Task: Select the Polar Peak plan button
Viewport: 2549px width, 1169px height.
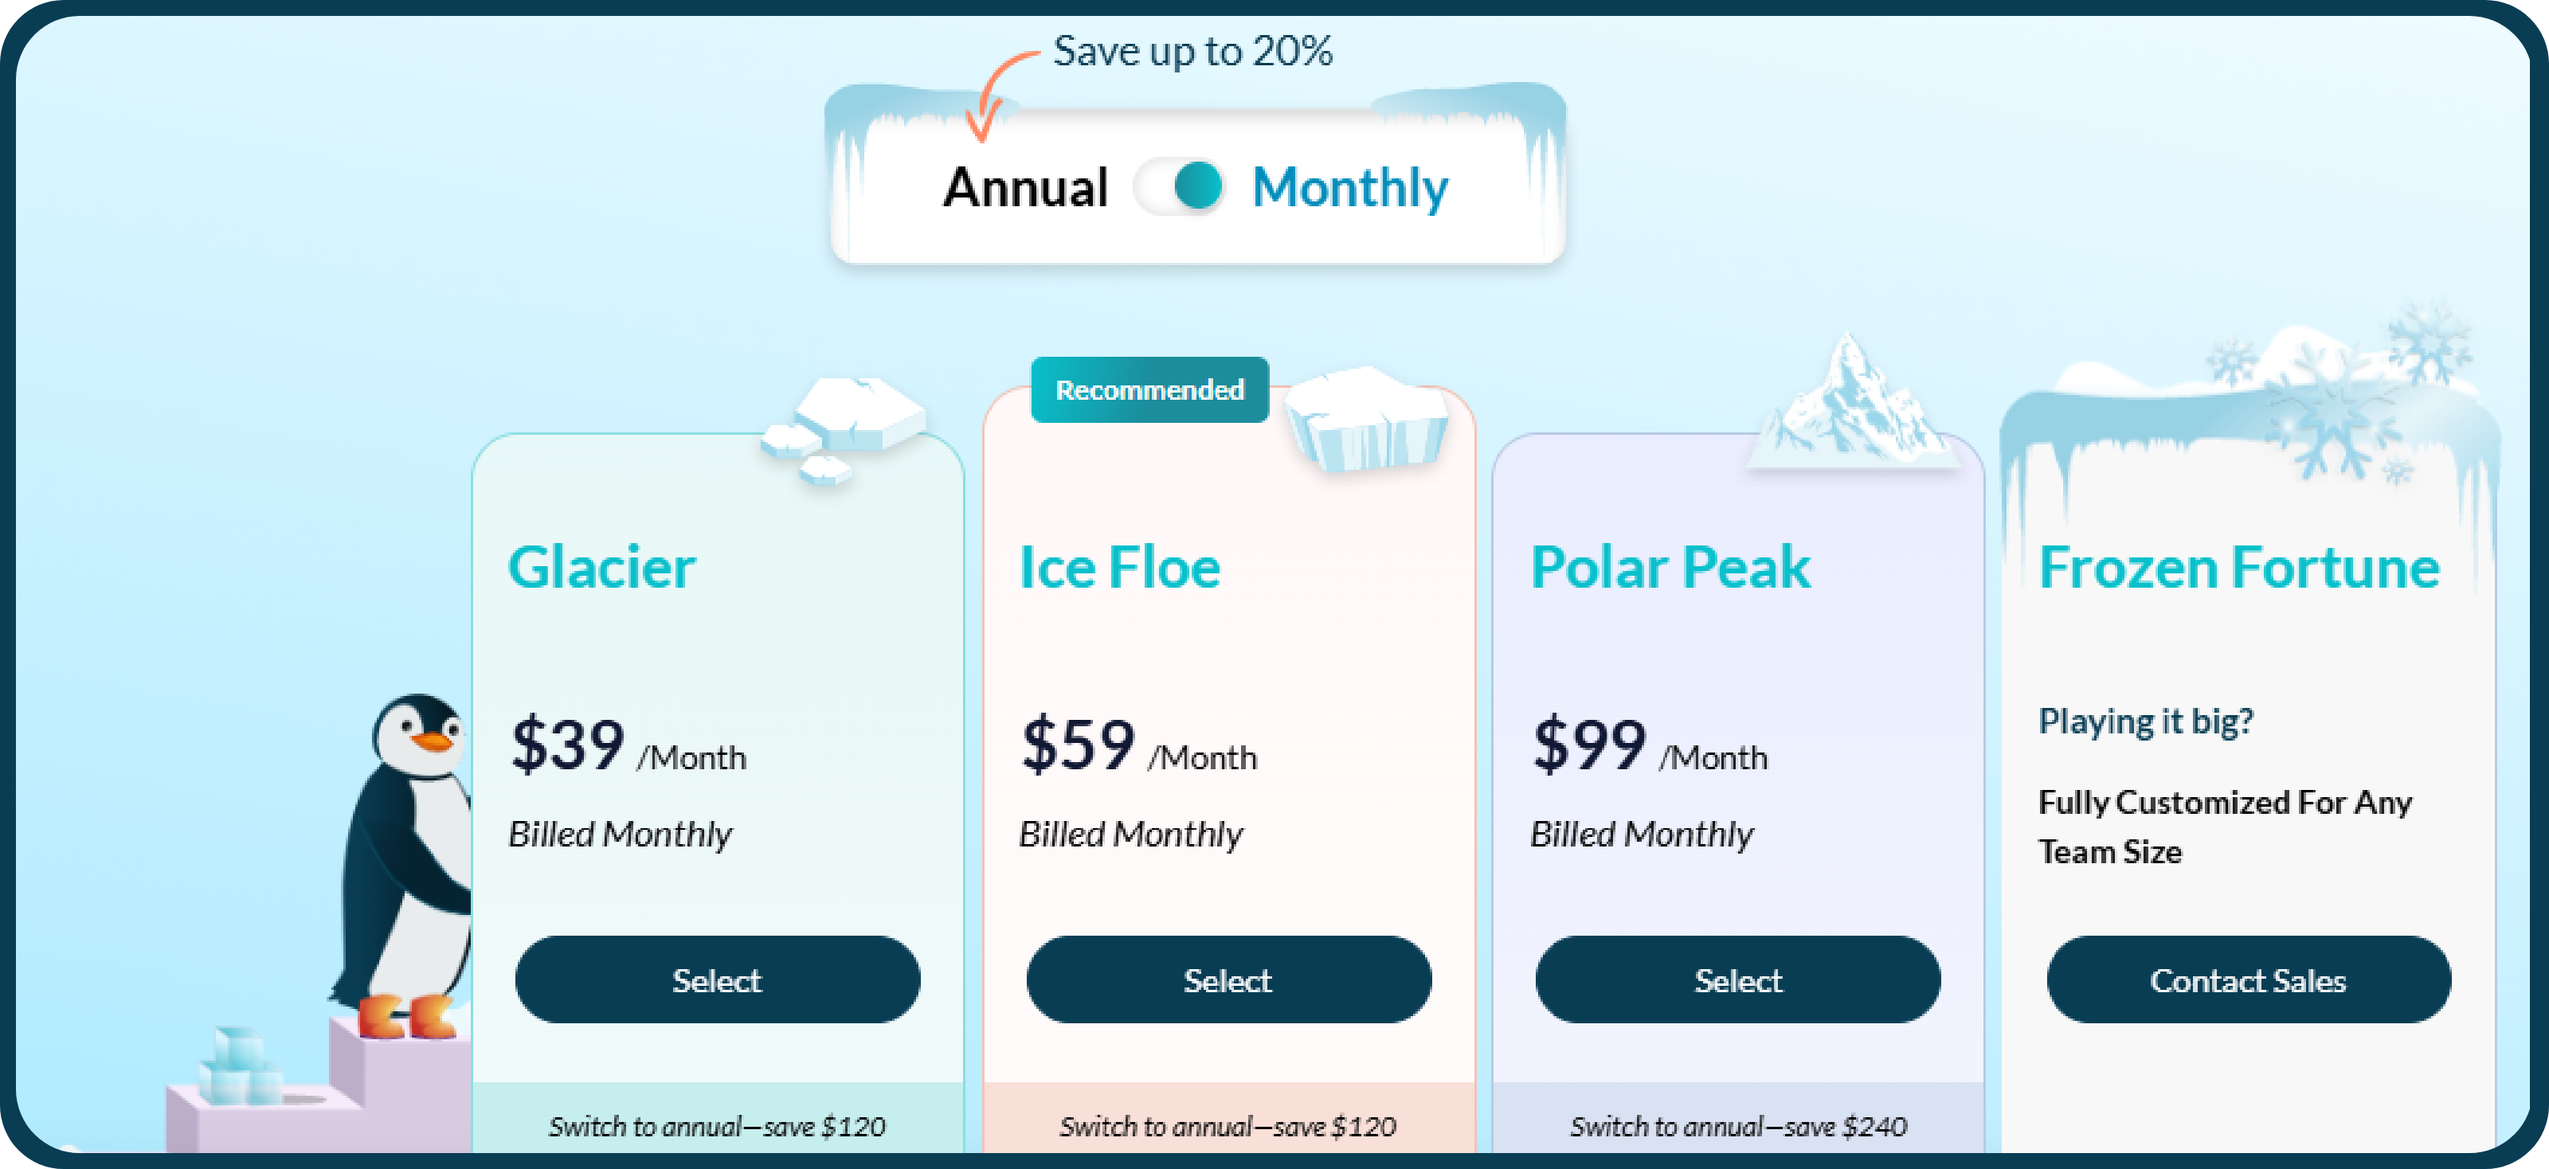Action: click(x=1737, y=979)
